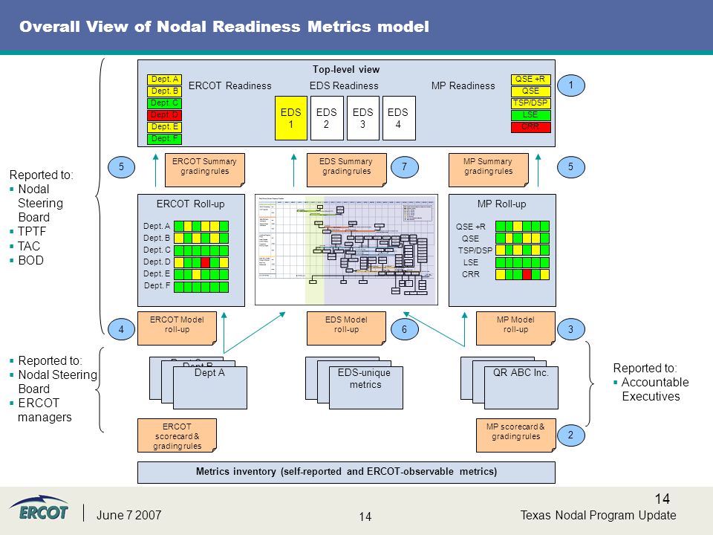Click the ERCOT Readiness label
Screen dimensions: 713x535
coord(229,86)
